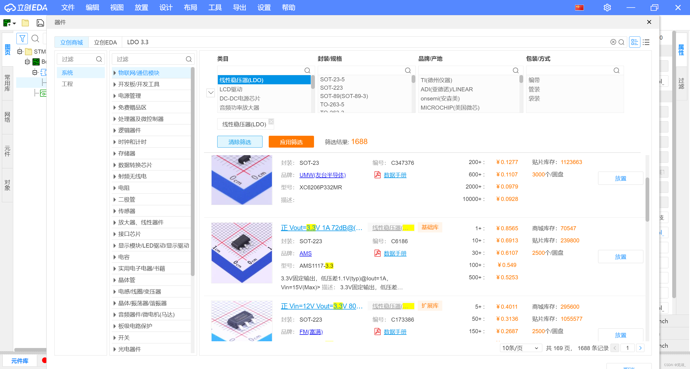
Task: Select 立创EDA library source toggle
Action: pyautogui.click(x=105, y=42)
